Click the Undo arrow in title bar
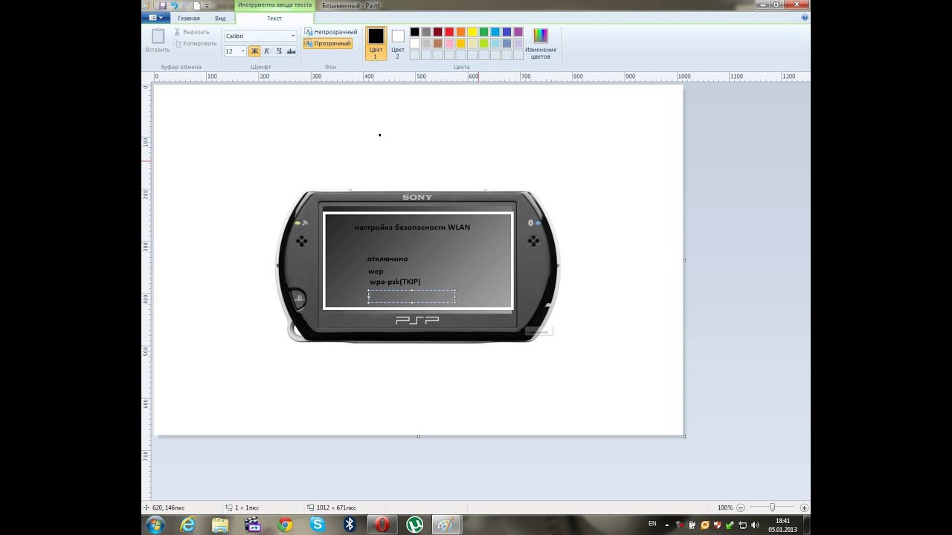The width and height of the screenshot is (952, 535). pyautogui.click(x=174, y=5)
